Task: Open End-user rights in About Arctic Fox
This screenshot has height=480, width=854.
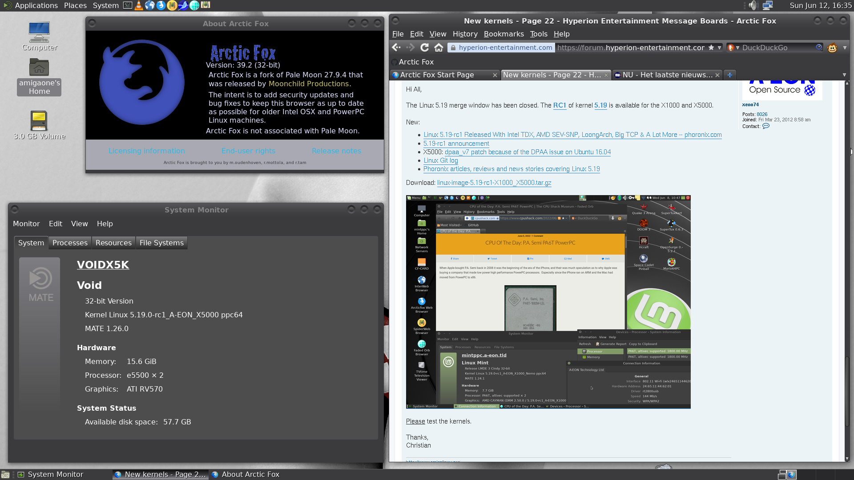Action: coord(248,151)
